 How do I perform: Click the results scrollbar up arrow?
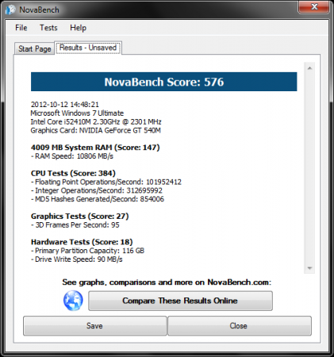point(309,68)
